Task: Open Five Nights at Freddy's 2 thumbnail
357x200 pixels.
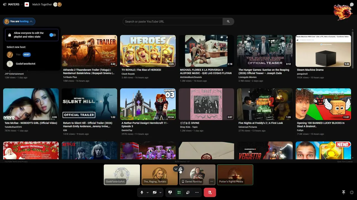Action: pyautogui.click(x=265, y=104)
